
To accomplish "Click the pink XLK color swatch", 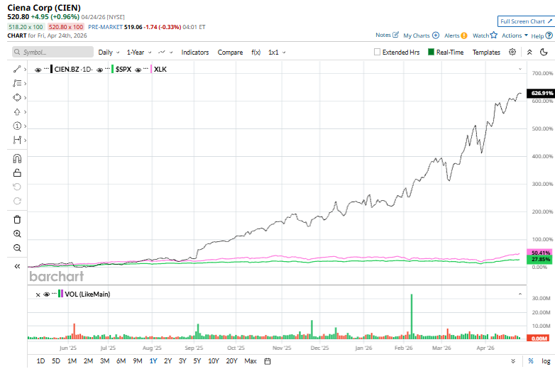I will point(151,69).
